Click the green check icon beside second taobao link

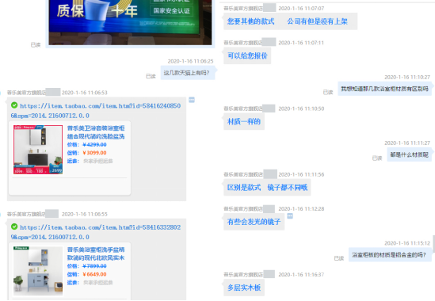(14, 227)
